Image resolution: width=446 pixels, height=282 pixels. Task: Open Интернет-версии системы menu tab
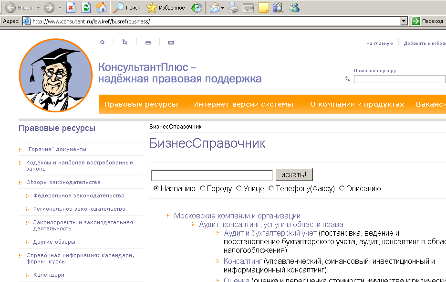click(243, 104)
